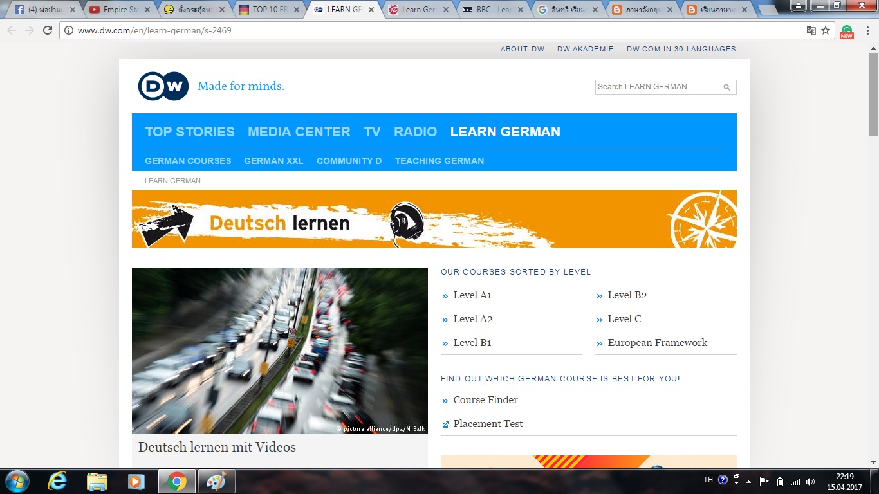
Task: Click the site info icon in address bar
Action: point(69,30)
